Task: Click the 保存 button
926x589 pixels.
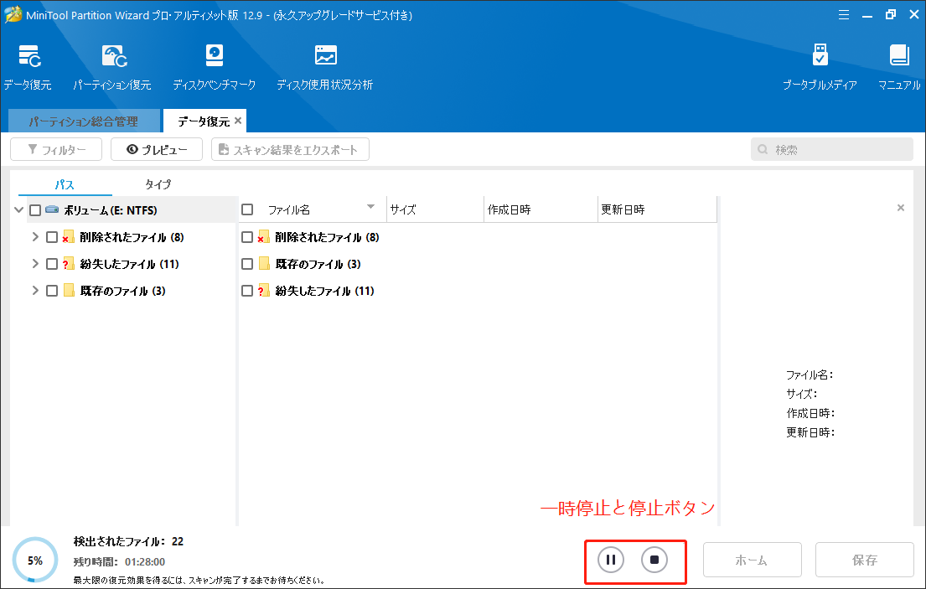Action: 865,560
